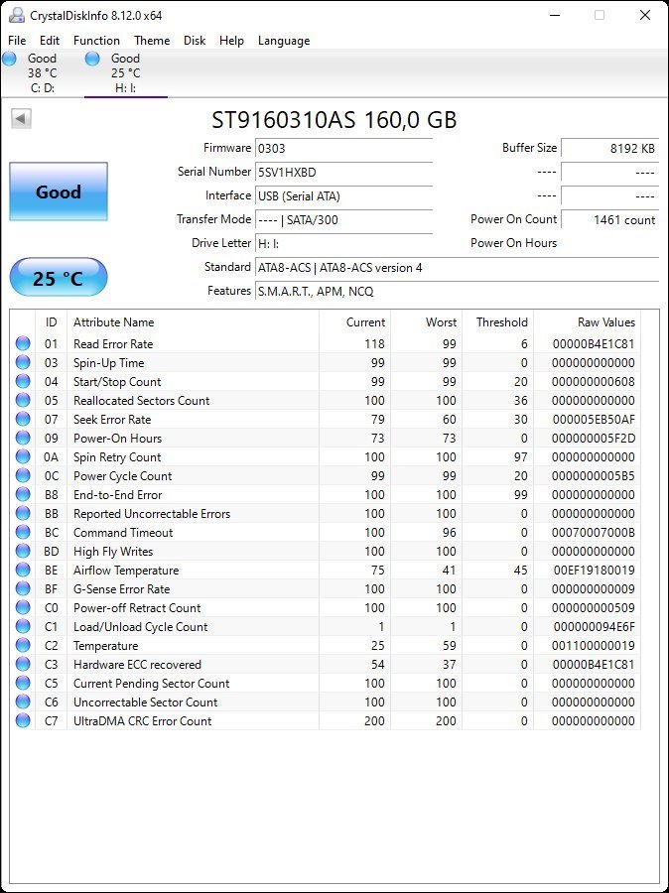This screenshot has height=893, width=669.
Task: Click the previous disk arrow button
Action: 21,119
